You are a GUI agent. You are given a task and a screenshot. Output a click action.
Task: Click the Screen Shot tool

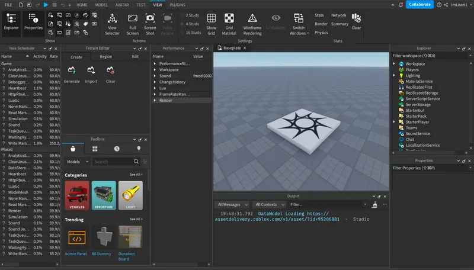pos(150,22)
